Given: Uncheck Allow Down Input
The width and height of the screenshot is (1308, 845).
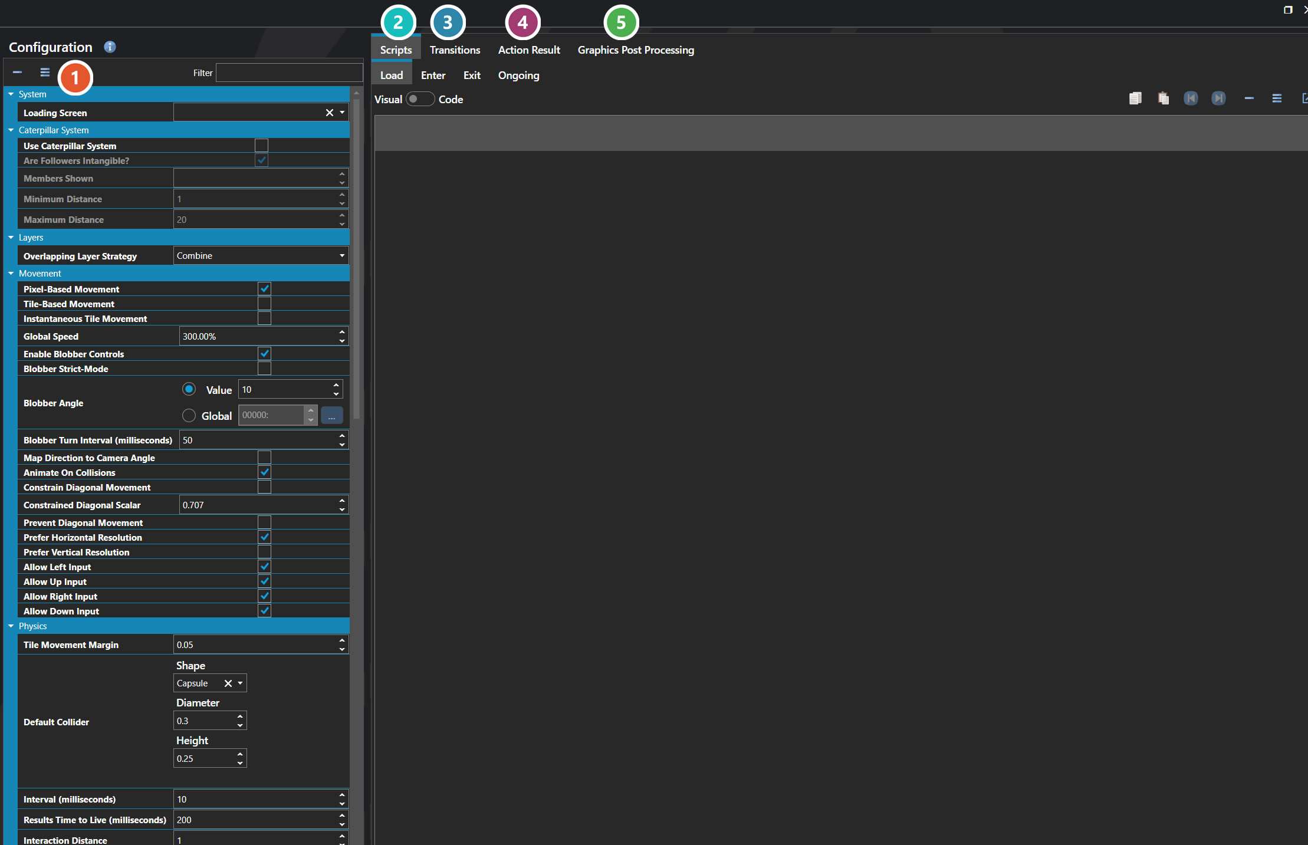Looking at the screenshot, I should pyautogui.click(x=264, y=611).
